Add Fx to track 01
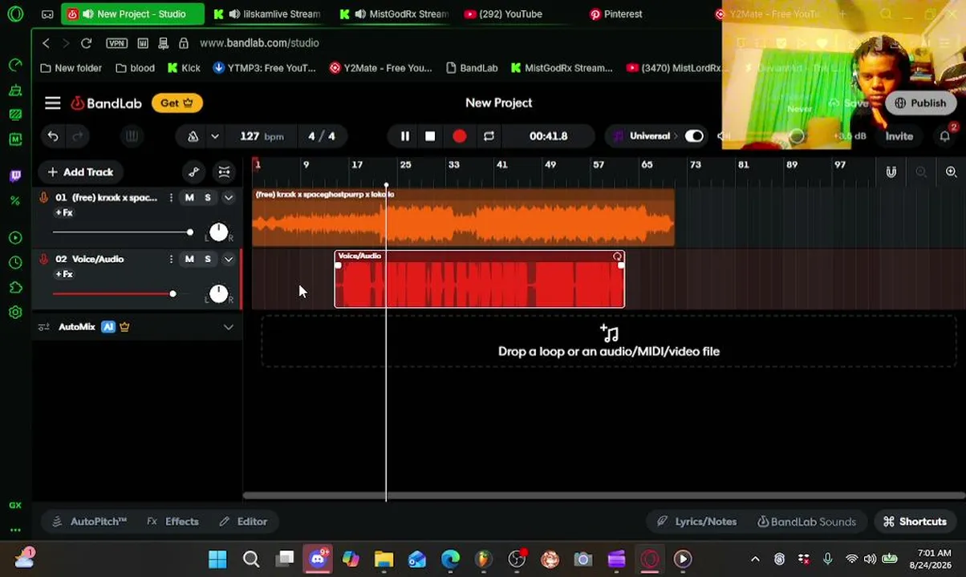Viewport: 966px width, 577px height. pyautogui.click(x=64, y=212)
